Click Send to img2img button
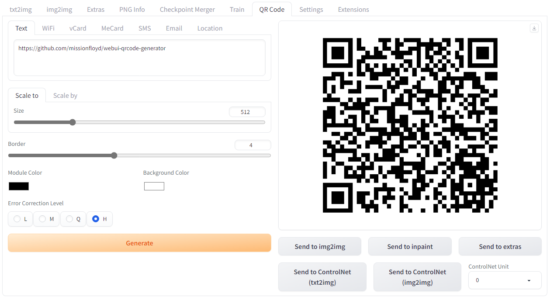This screenshot has height=300, width=550. pos(320,247)
